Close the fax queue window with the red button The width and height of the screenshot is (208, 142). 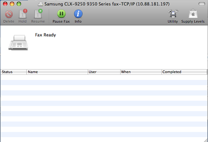point(5,4)
